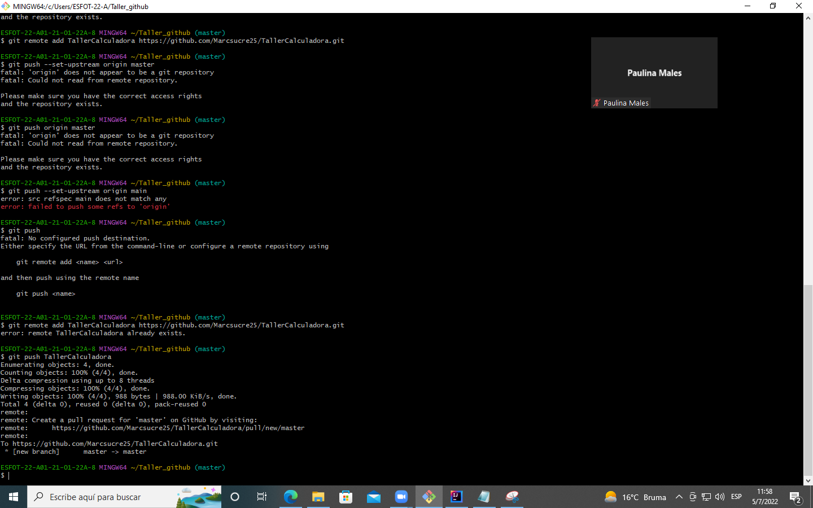This screenshot has width=813, height=508.
Task: Open network settings from the system tray
Action: (x=706, y=497)
